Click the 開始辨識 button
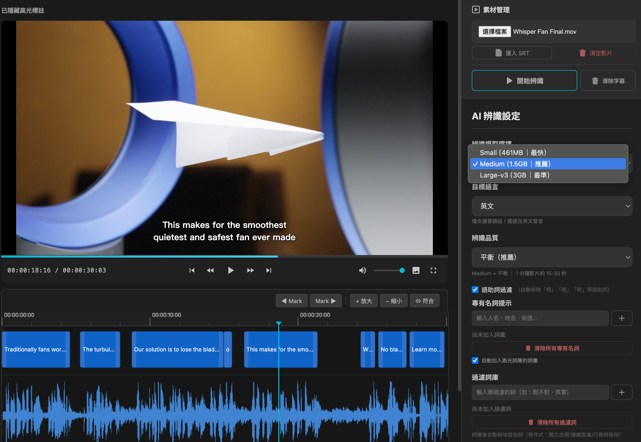Screen dimensions: 641x442 (x=524, y=81)
